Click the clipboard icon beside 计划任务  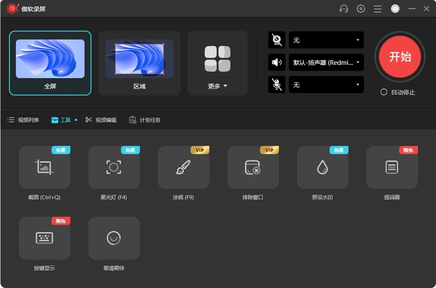133,120
